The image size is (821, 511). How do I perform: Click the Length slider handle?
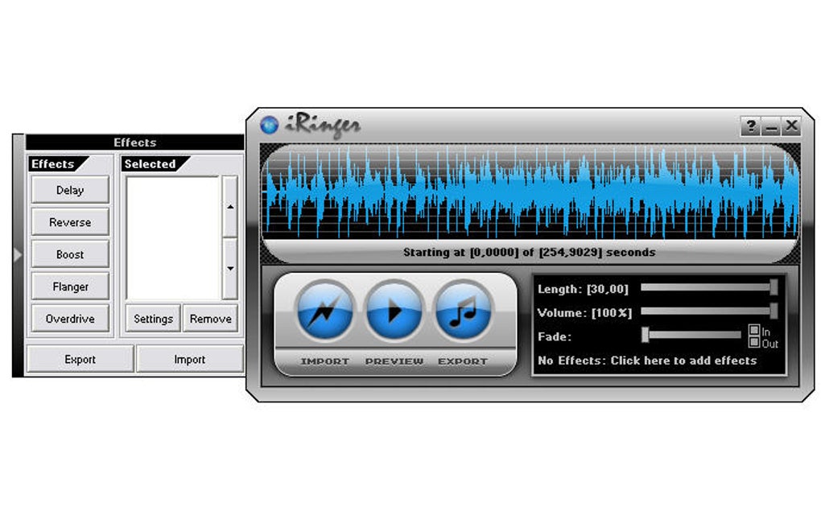774,287
